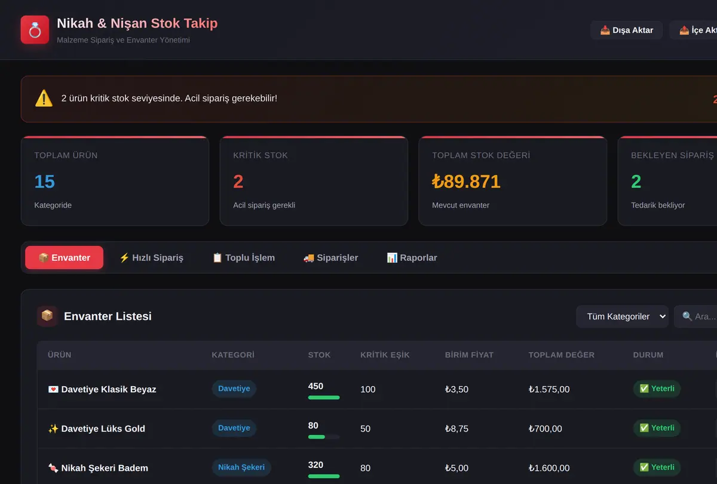Click the ₺1.575,00 total value cell
Viewport: 717px width, 484px height.
tap(549, 389)
